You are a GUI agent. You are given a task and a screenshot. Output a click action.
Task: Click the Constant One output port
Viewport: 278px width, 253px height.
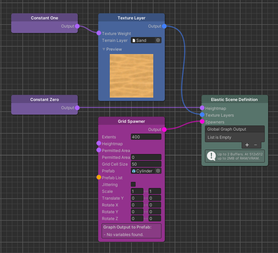77,26
